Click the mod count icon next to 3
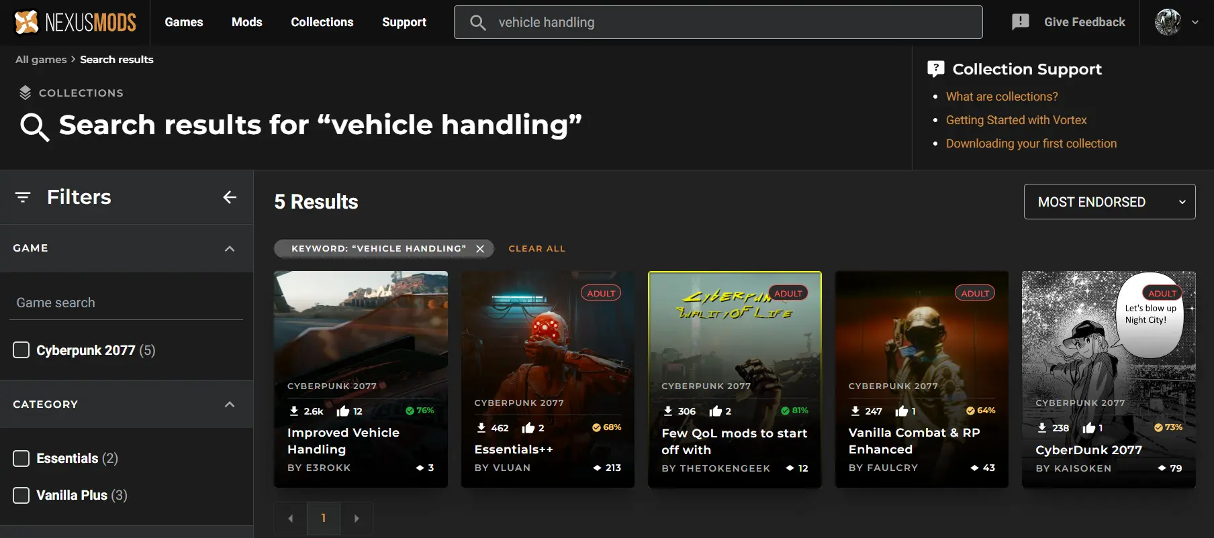This screenshot has height=538, width=1214. pyautogui.click(x=420, y=468)
